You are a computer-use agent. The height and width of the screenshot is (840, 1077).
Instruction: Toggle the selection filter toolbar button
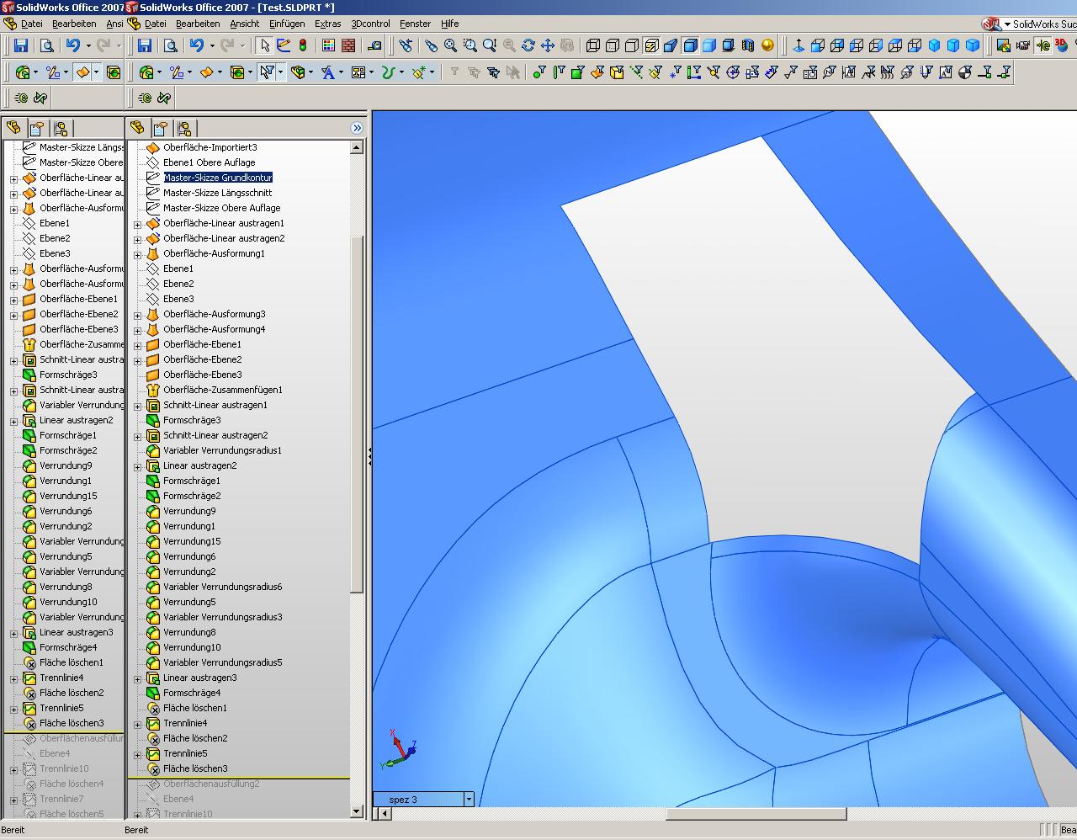tap(267, 72)
